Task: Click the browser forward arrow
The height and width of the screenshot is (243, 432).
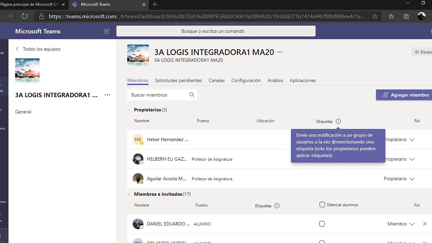Action: (10, 16)
